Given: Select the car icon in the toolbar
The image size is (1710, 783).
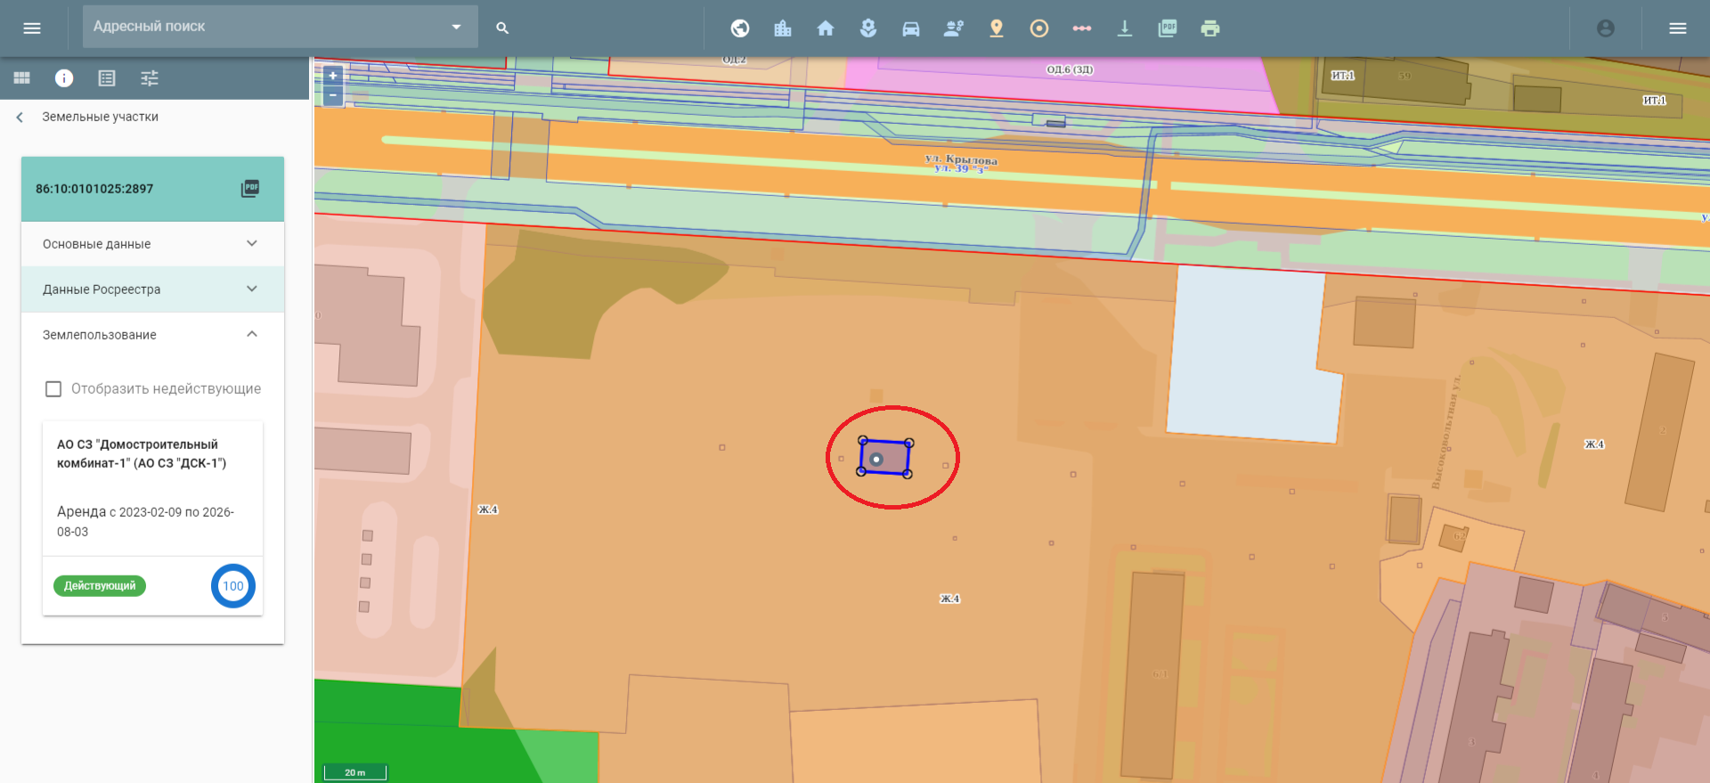Looking at the screenshot, I should (x=910, y=29).
